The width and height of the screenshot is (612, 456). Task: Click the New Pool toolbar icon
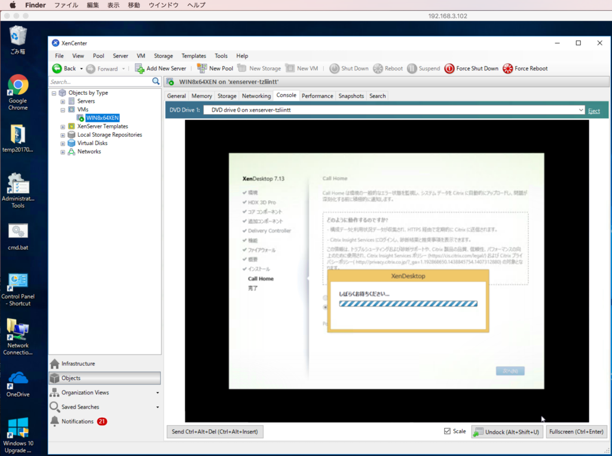[202, 68]
